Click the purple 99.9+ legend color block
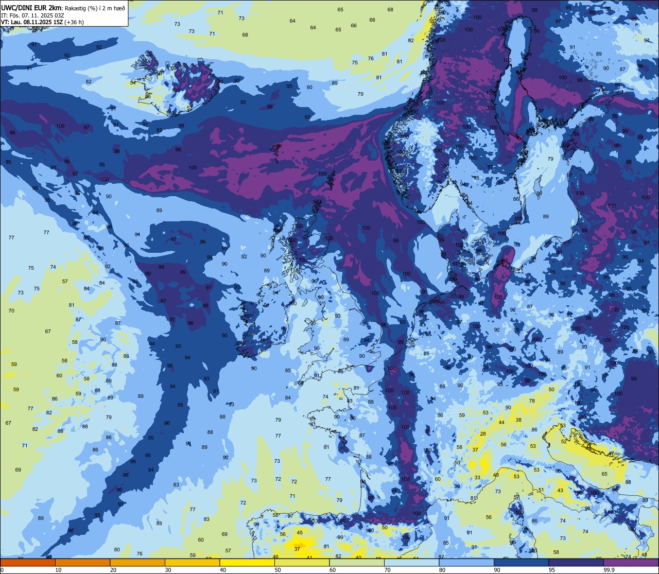Screen dimensions: 659x574 coord(631,562)
